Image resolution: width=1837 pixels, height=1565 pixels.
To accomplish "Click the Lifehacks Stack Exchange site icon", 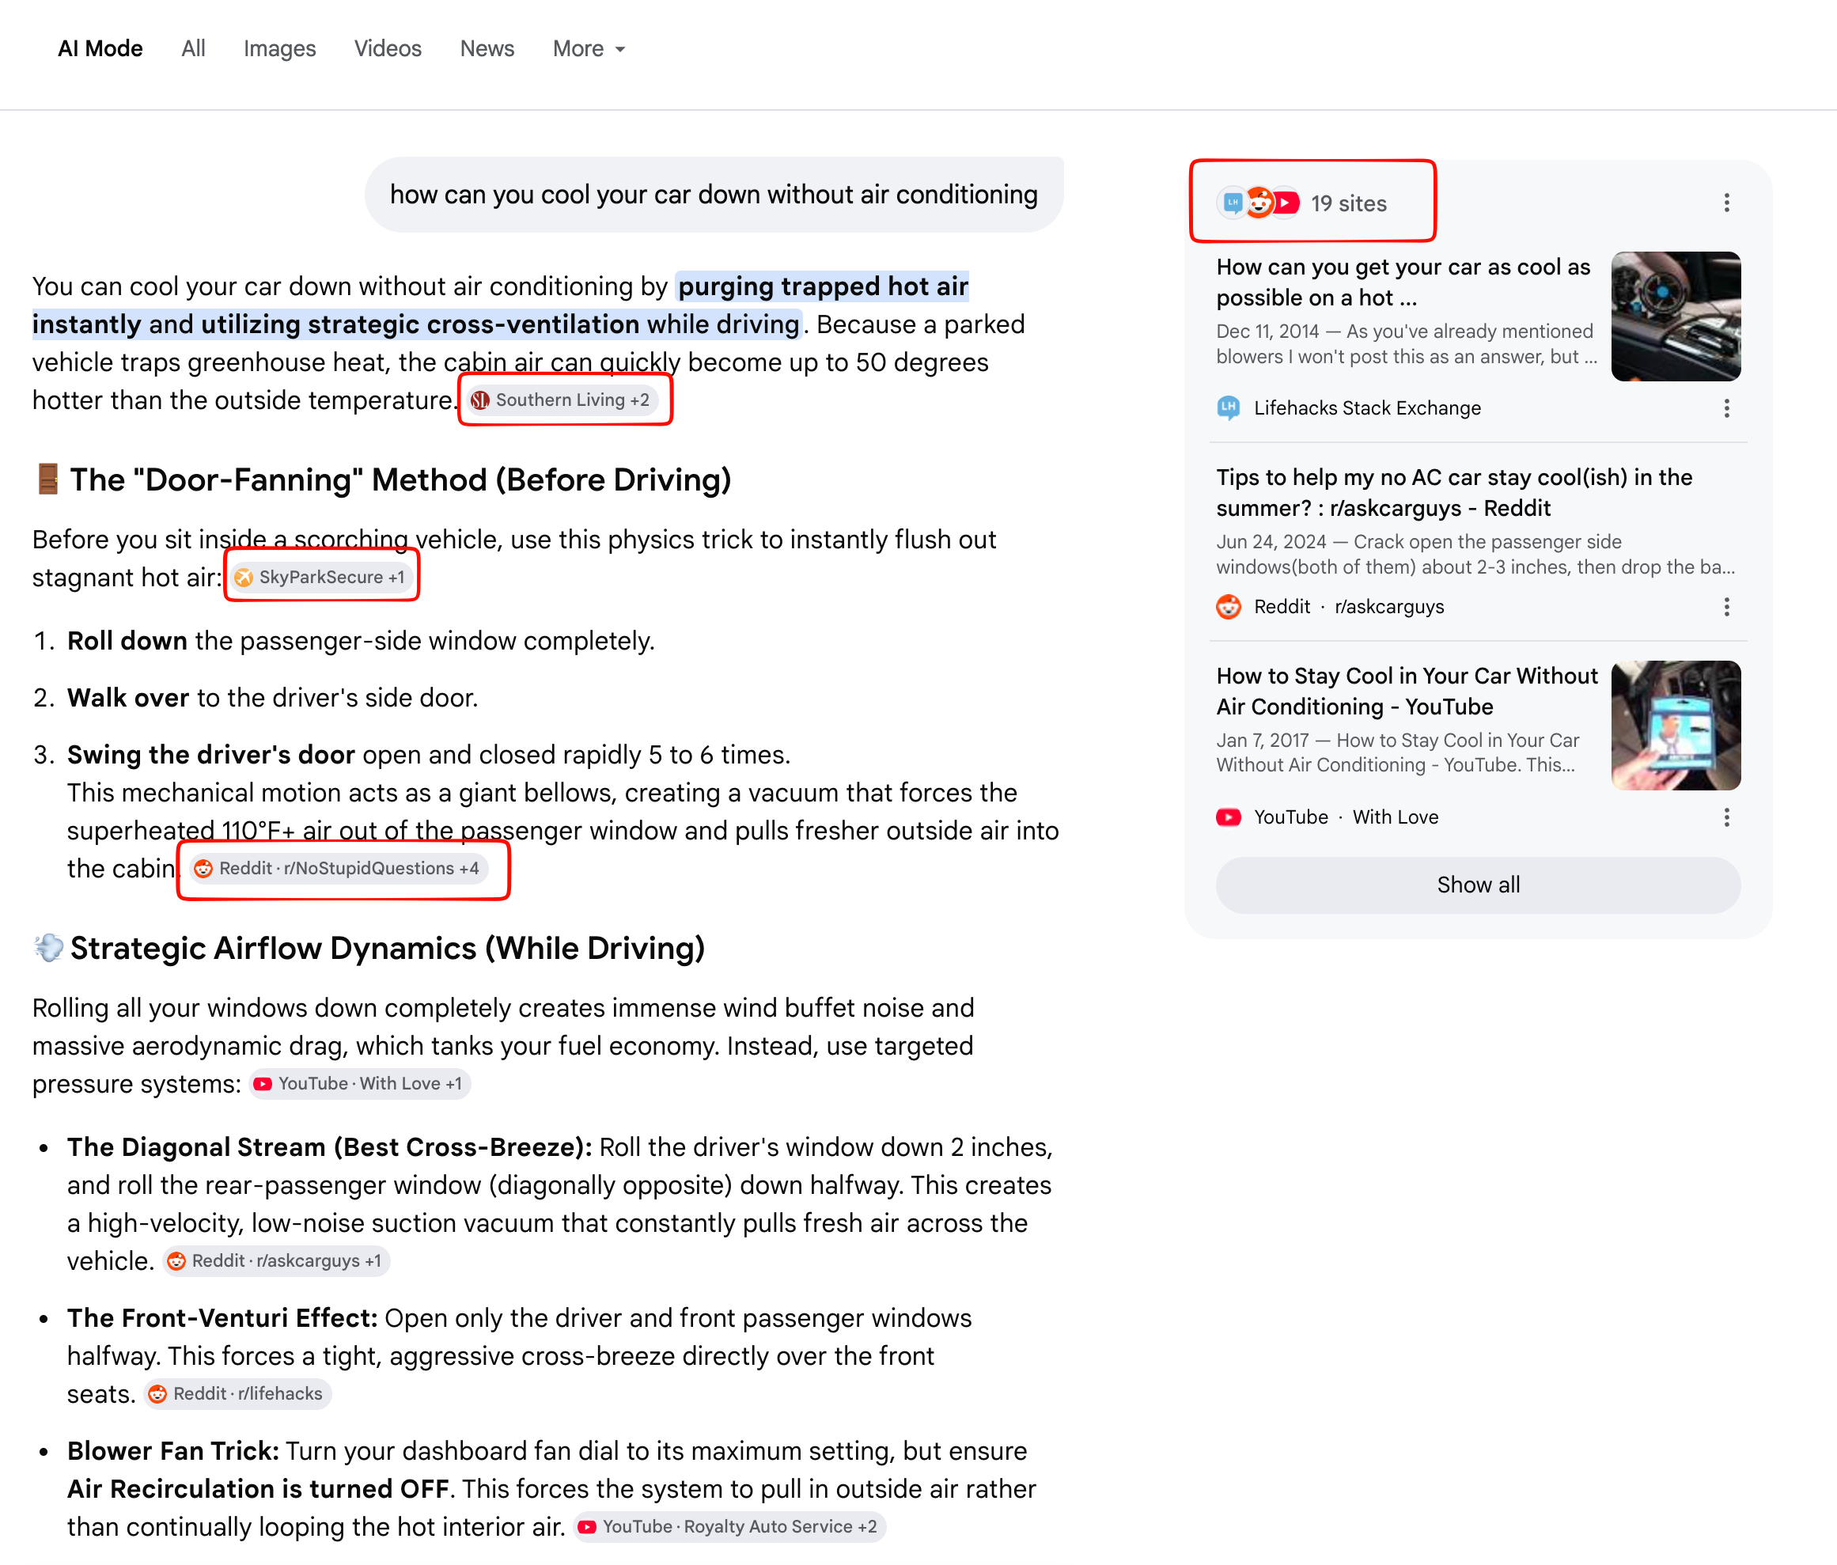I will [1228, 408].
